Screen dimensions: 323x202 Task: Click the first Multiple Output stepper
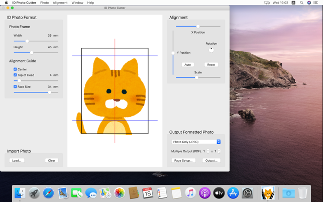click(x=208, y=151)
